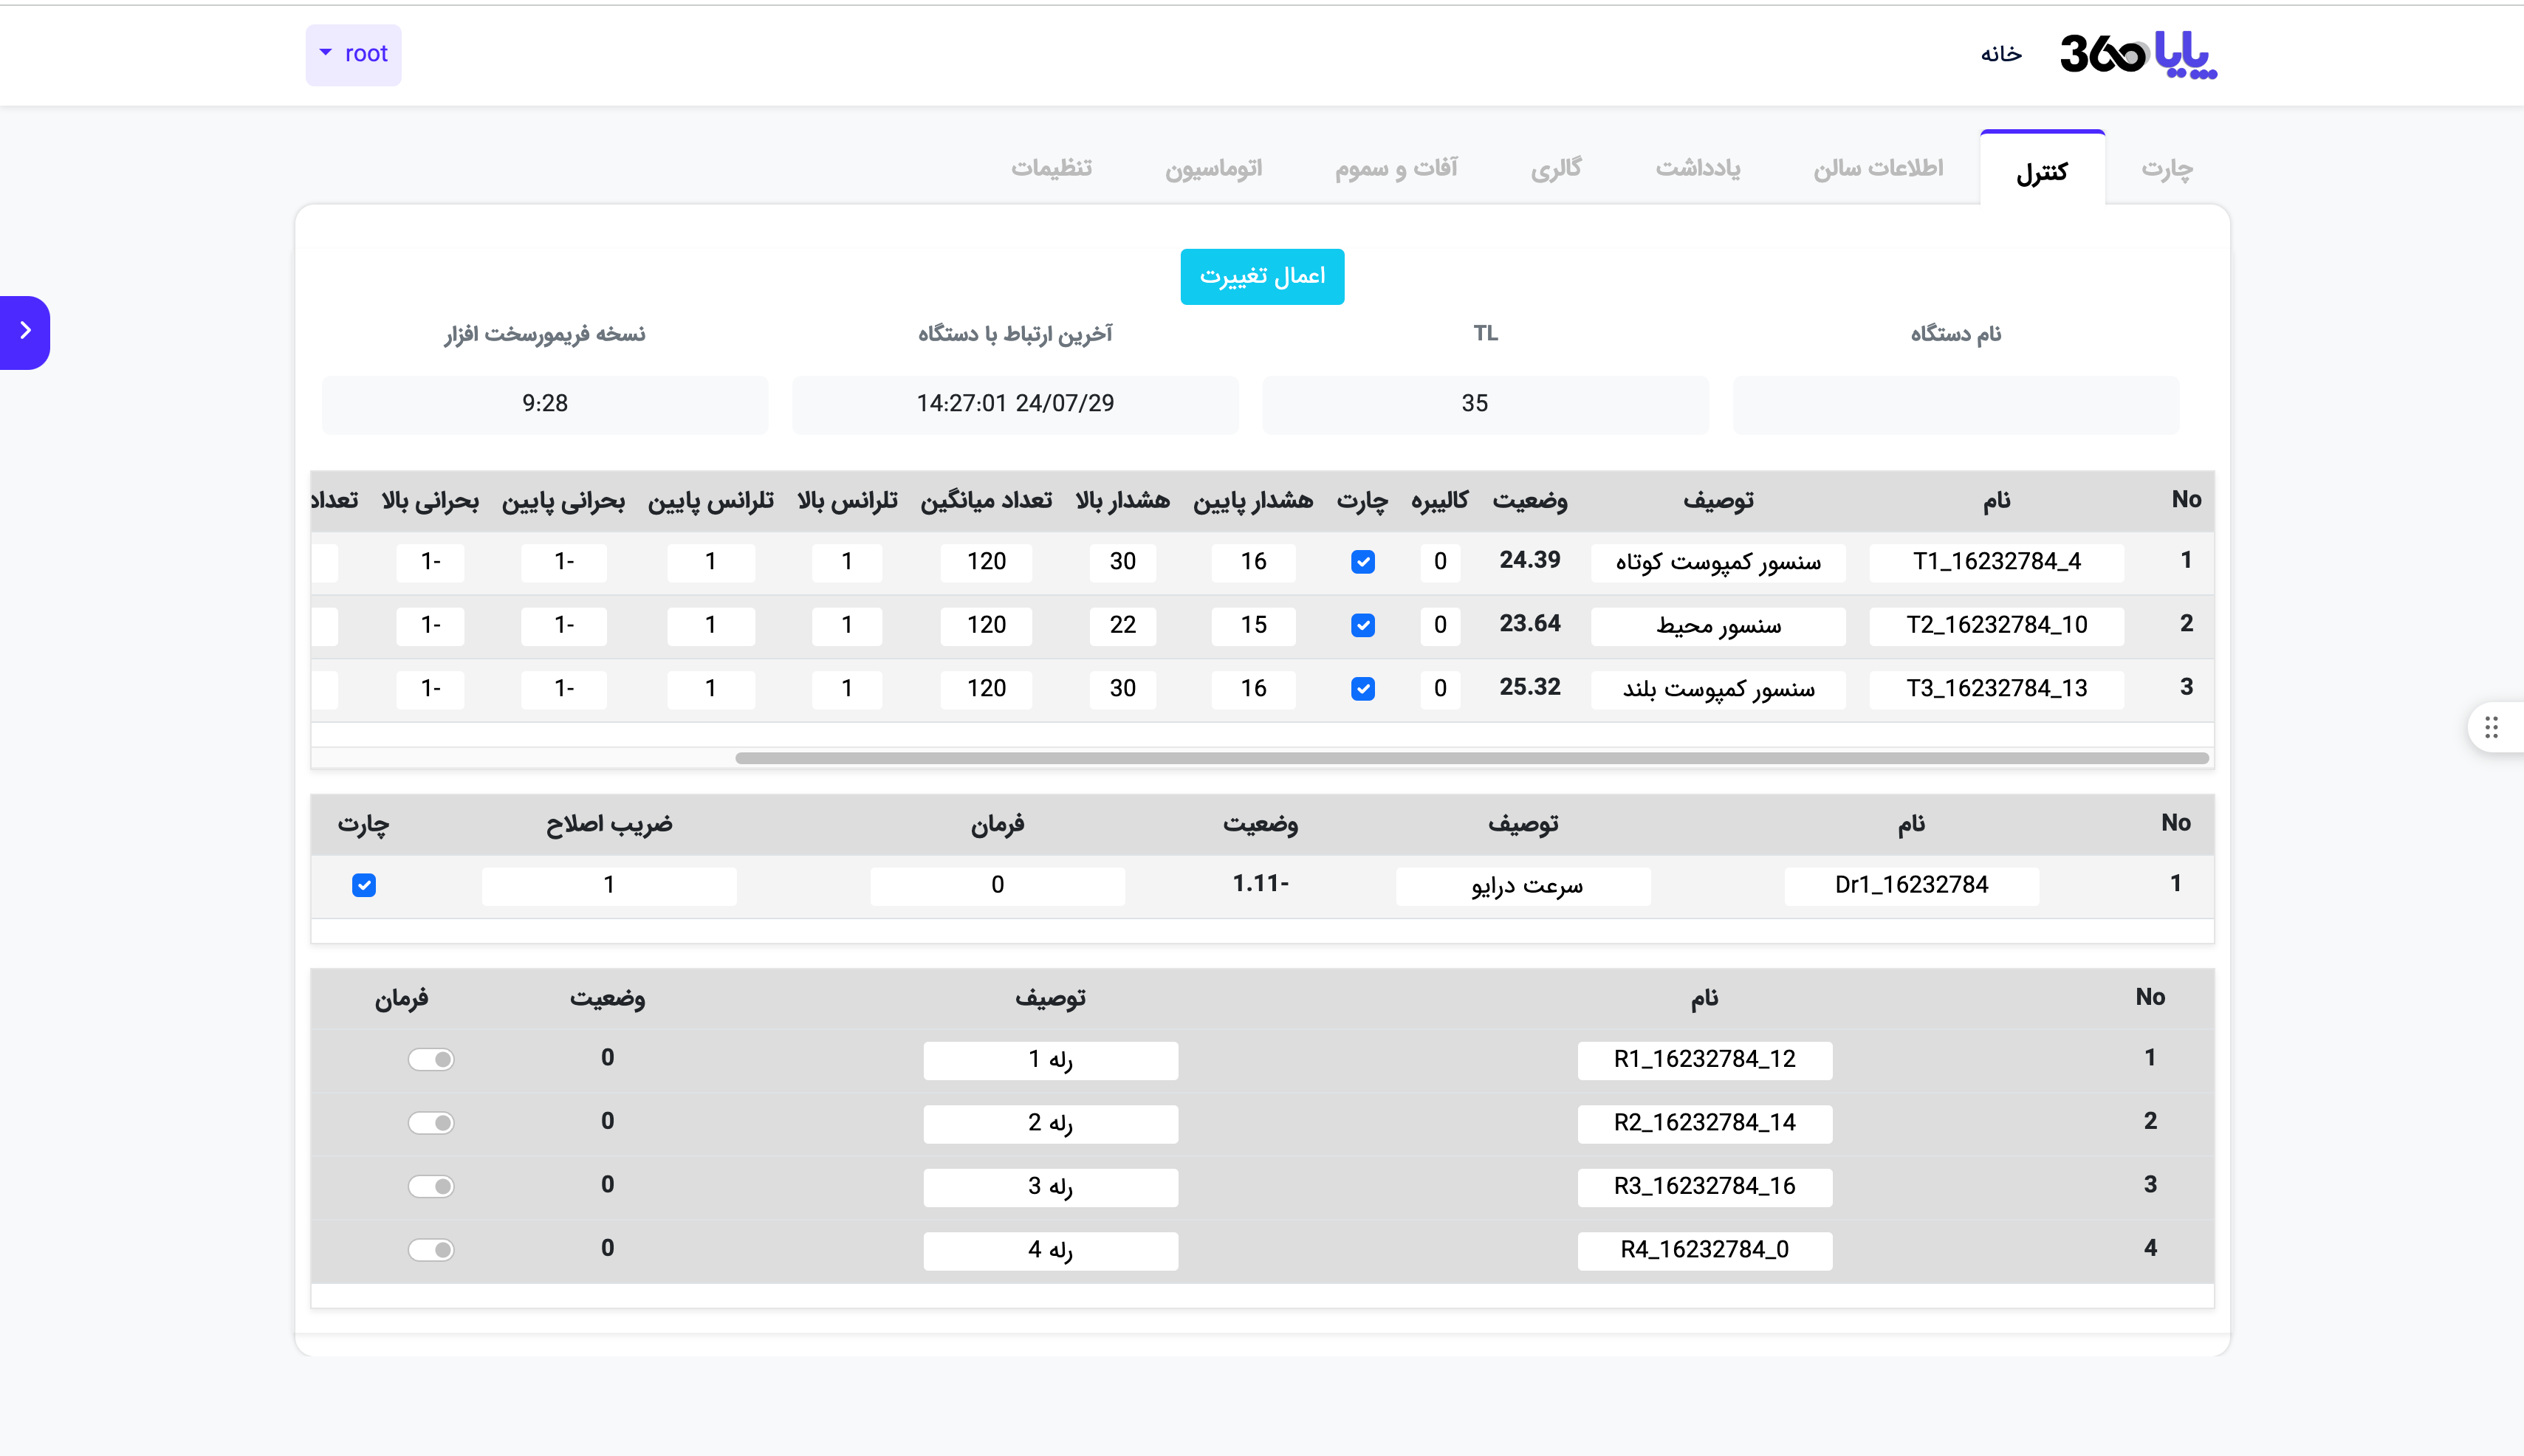Uncheck chart checkbox for sensor T3_16232784_13

1362,689
